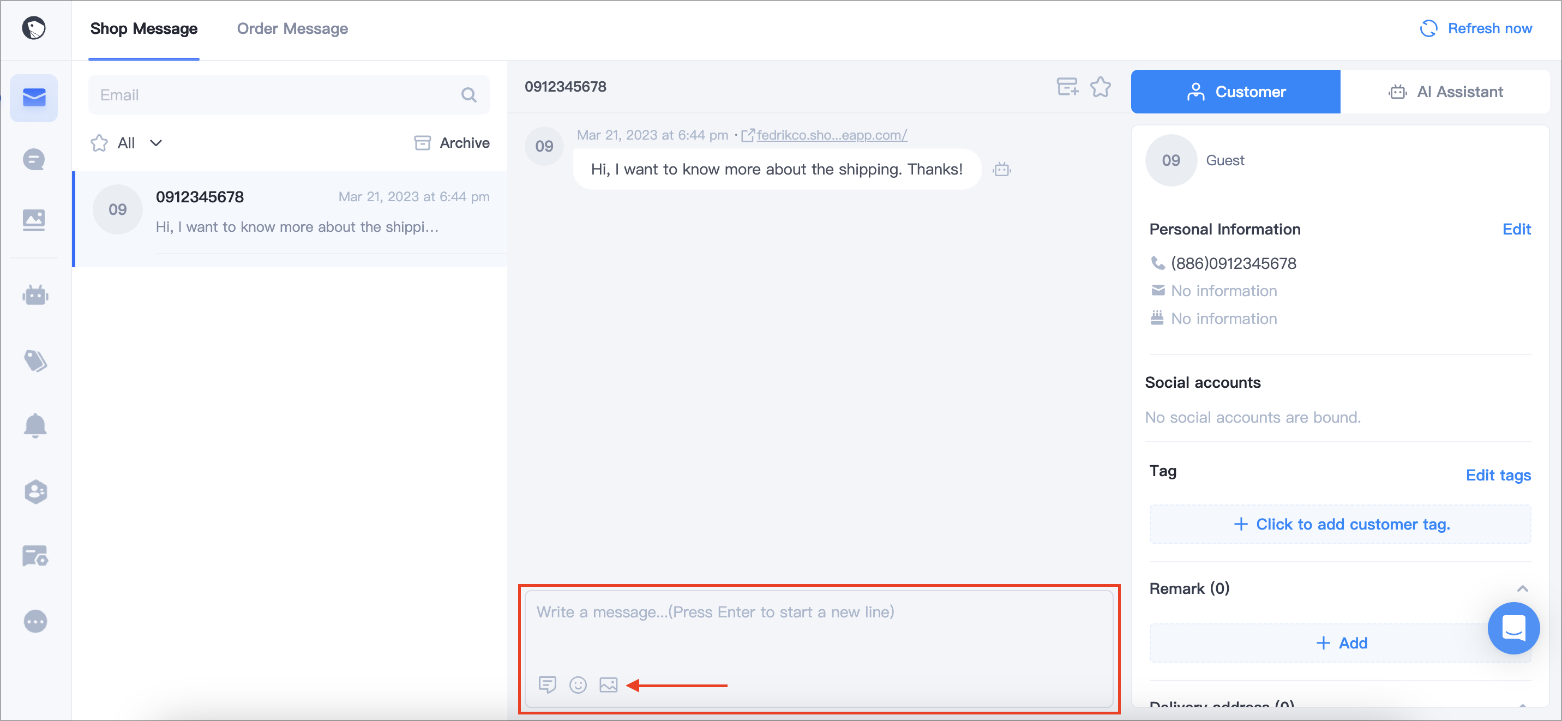The height and width of the screenshot is (721, 1562).
Task: Open the tags sidebar icon
Action: coord(35,361)
